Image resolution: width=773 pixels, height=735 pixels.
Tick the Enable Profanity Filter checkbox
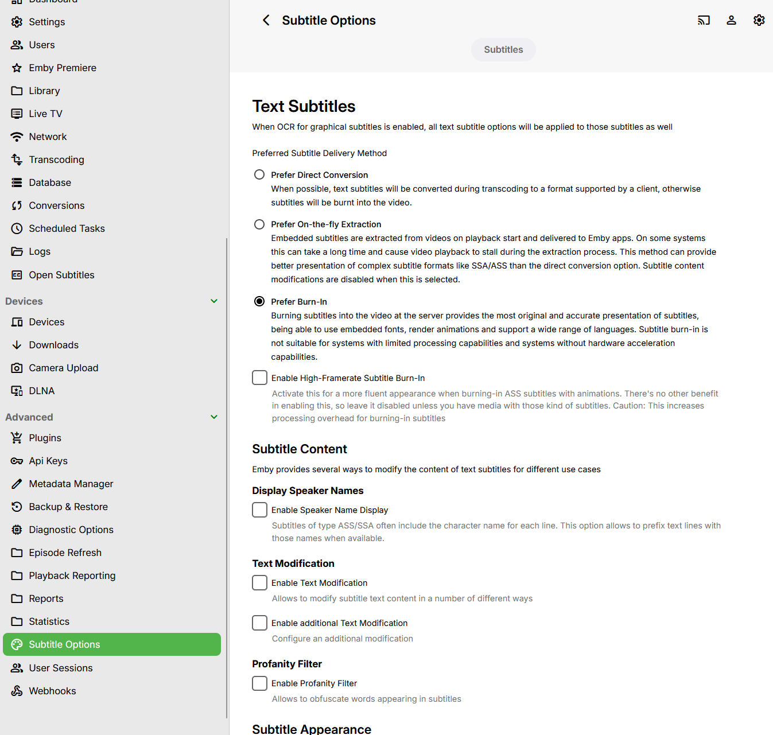(x=259, y=683)
